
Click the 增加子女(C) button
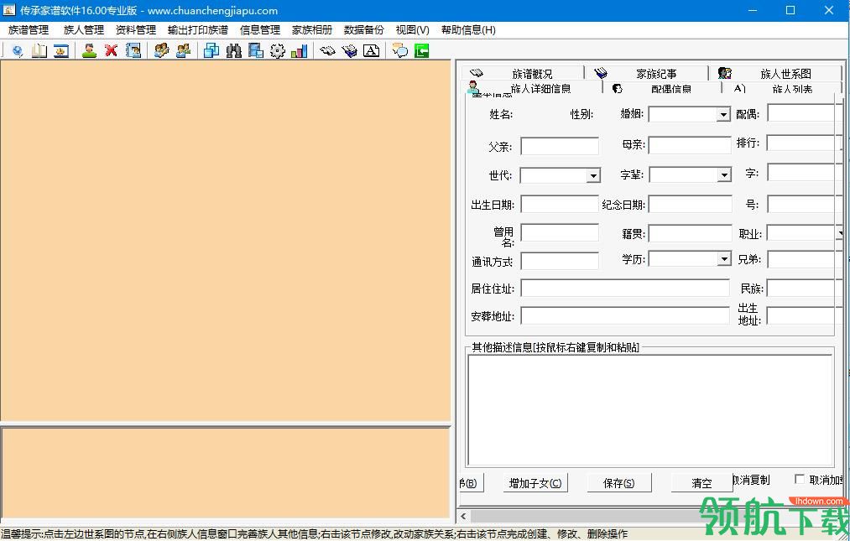[535, 482]
